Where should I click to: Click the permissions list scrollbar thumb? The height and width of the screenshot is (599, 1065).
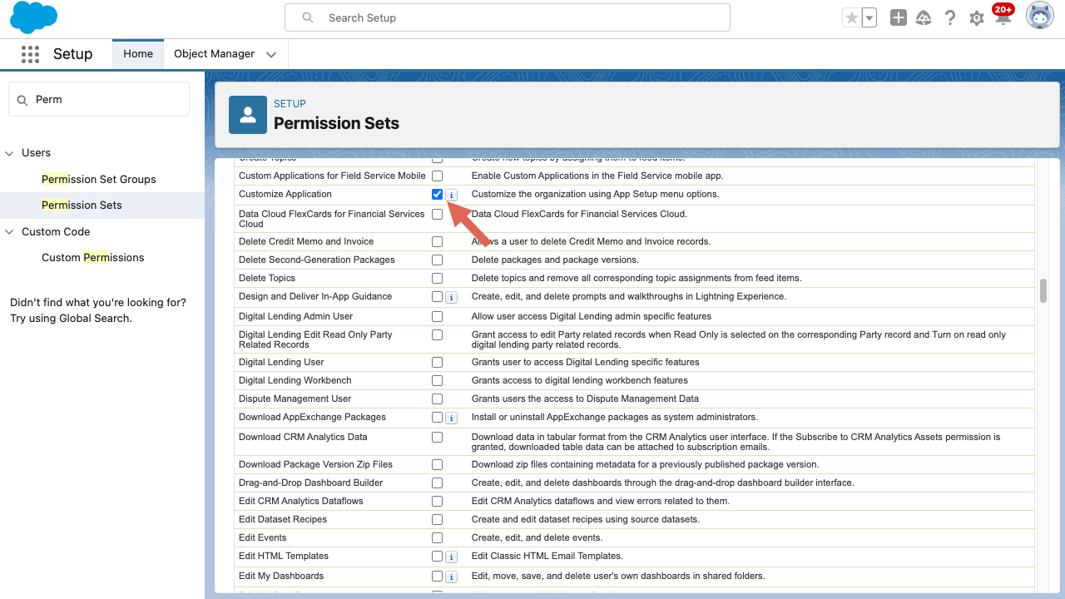point(1043,290)
